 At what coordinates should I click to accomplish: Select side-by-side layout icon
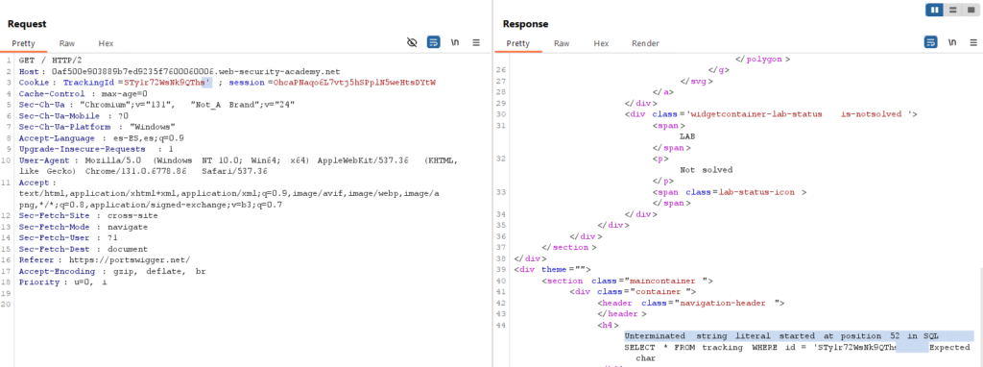tap(935, 10)
